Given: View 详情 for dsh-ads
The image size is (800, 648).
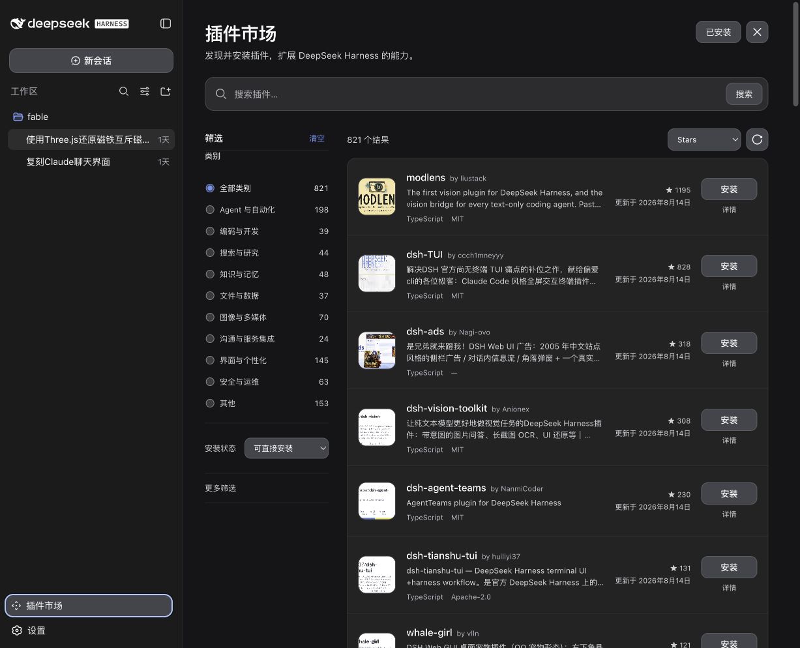Looking at the screenshot, I should 729,364.
